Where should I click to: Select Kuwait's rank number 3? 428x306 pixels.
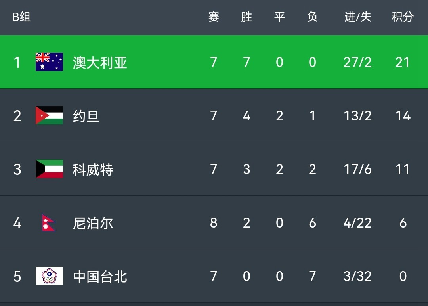(x=17, y=170)
